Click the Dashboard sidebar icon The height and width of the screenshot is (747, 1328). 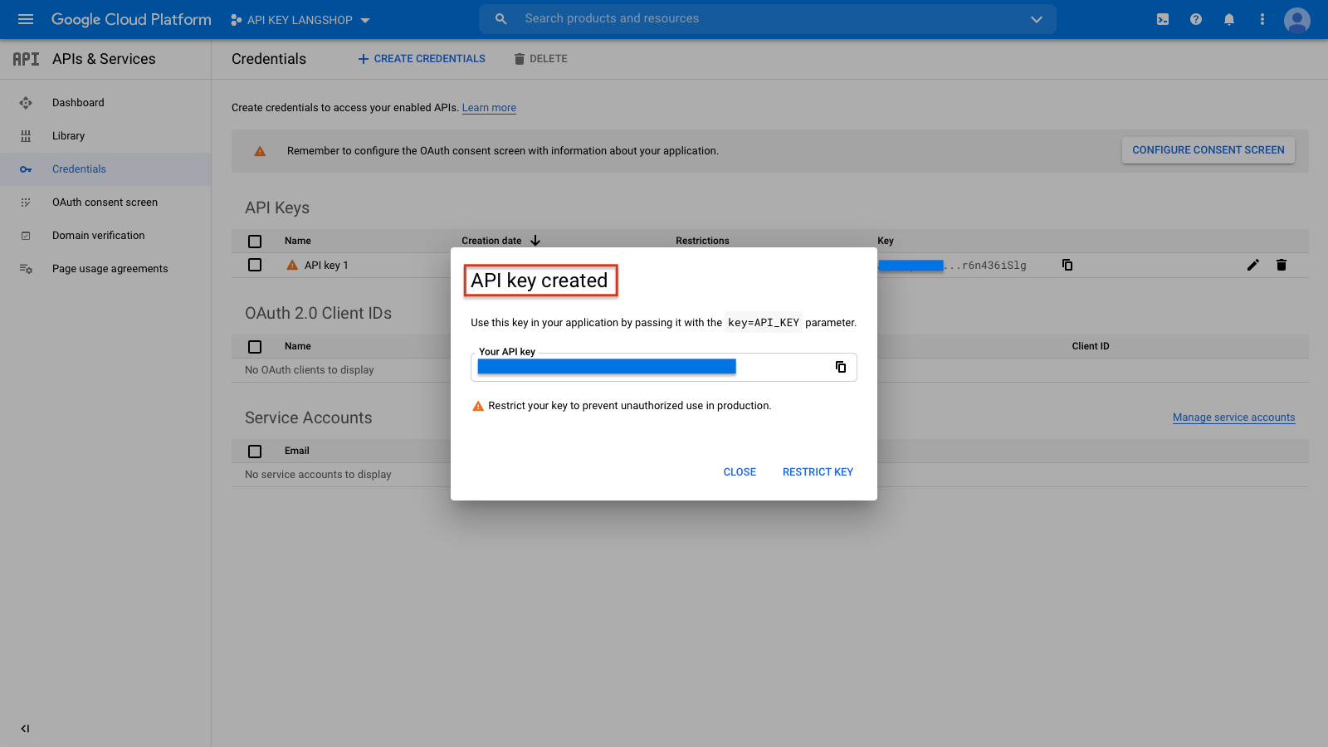click(x=26, y=103)
